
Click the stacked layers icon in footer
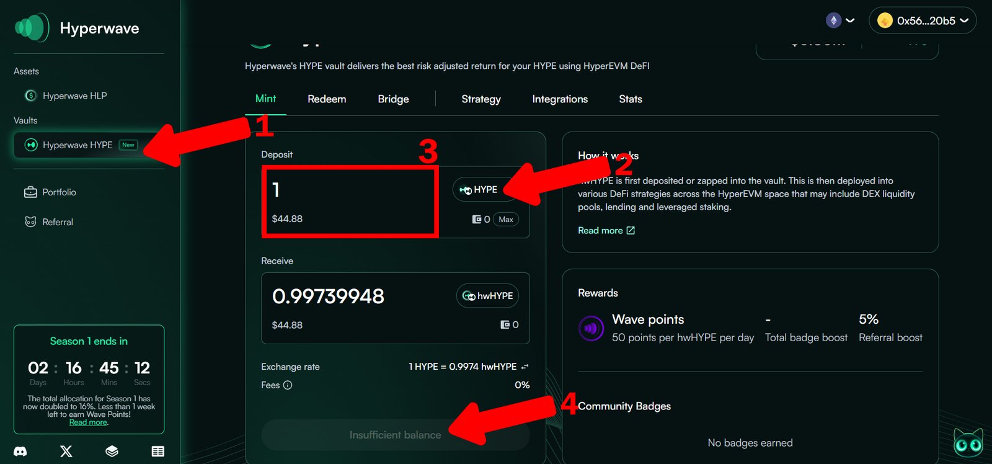tap(112, 451)
